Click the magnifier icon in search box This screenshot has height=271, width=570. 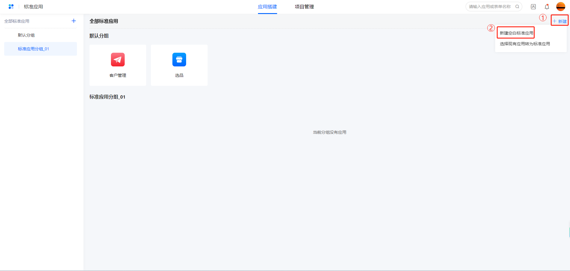click(517, 7)
